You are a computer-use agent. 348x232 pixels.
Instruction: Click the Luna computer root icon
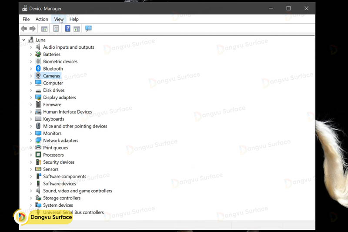pos(31,40)
